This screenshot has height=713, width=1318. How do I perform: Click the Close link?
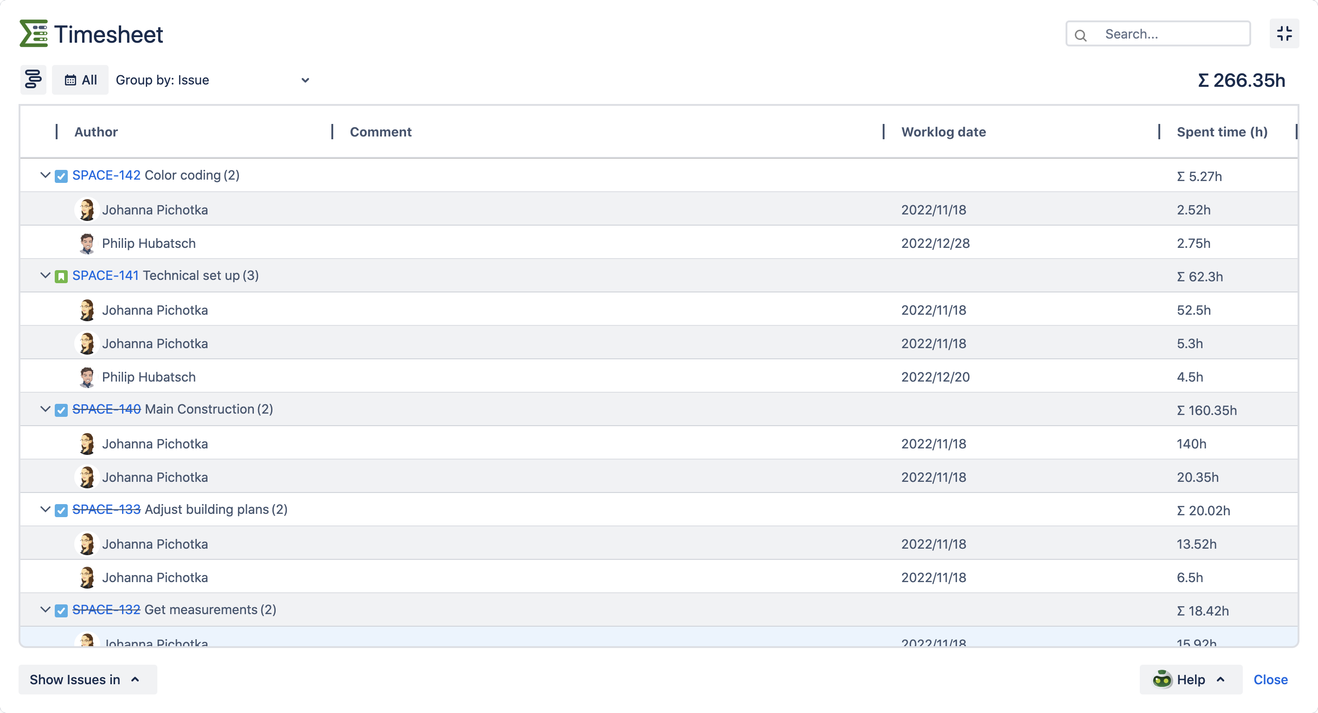coord(1270,680)
